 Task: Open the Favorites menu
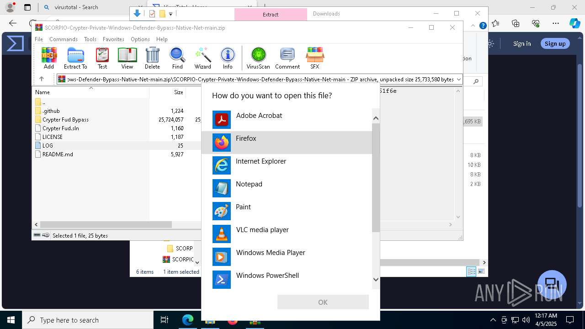(x=113, y=39)
